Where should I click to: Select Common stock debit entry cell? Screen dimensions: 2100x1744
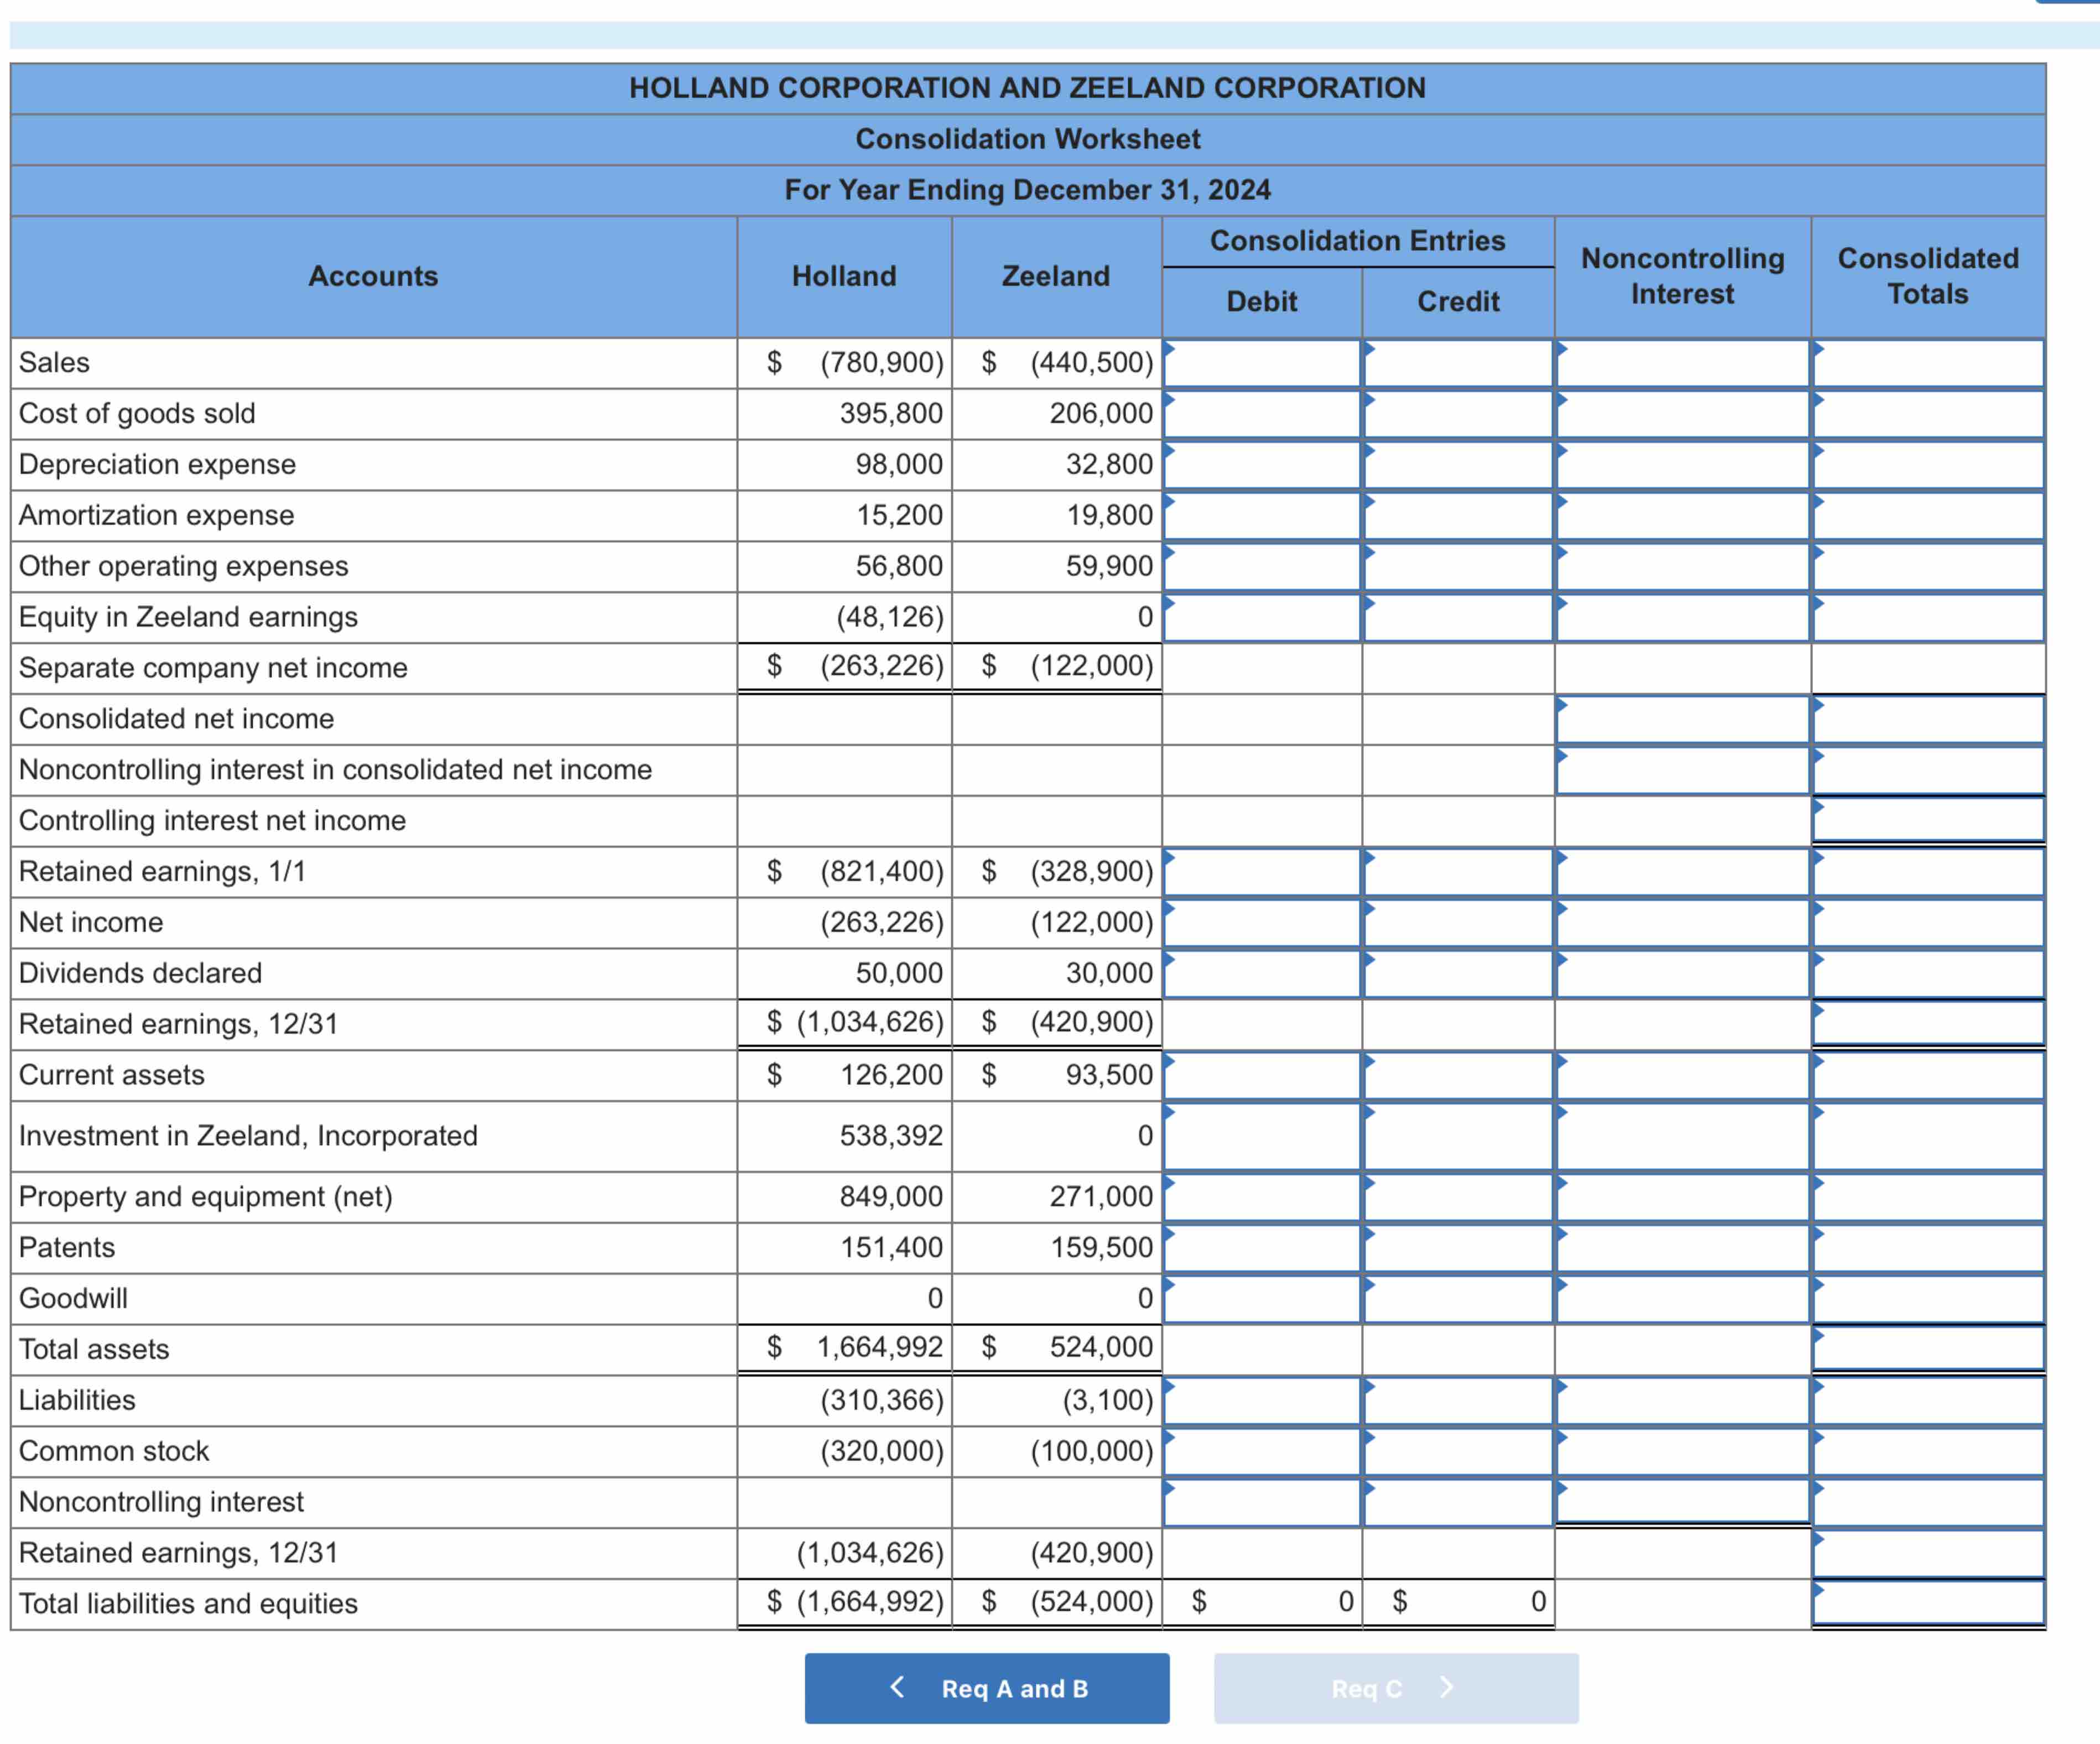(1261, 1452)
